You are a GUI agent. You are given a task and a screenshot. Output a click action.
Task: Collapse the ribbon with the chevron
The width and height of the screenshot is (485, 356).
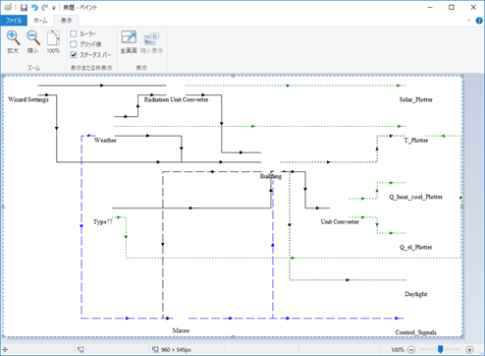468,21
